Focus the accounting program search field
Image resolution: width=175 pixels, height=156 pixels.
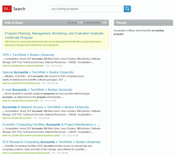coord(86,9)
